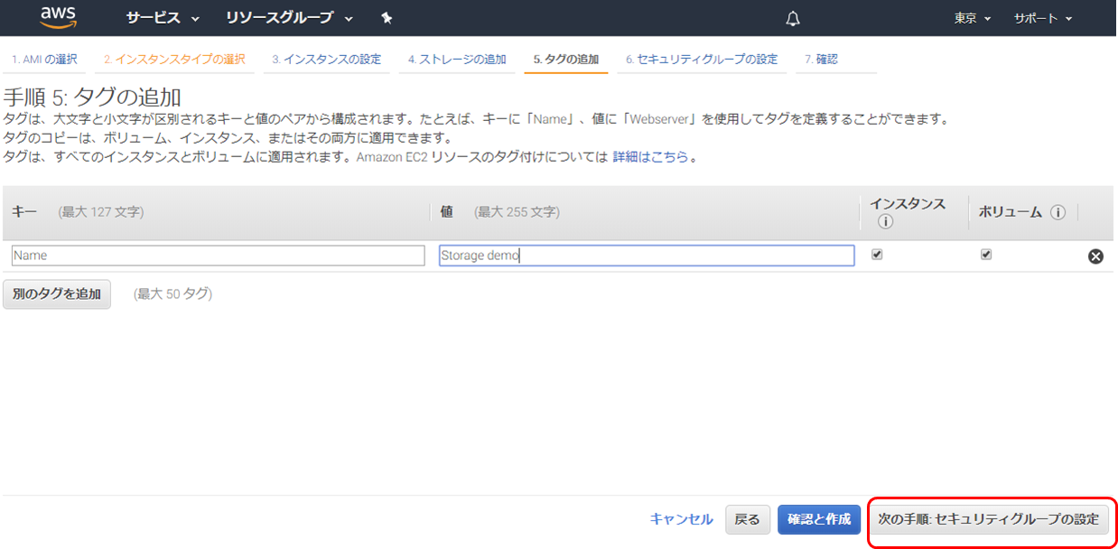Click 別のタグを追加 to add another tag
This screenshot has height=549, width=1118.
click(56, 293)
